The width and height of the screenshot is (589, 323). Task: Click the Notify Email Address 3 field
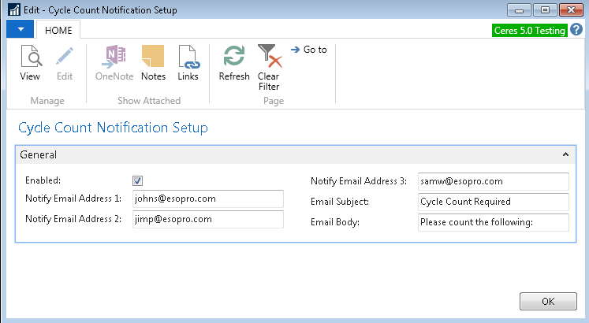(x=493, y=181)
